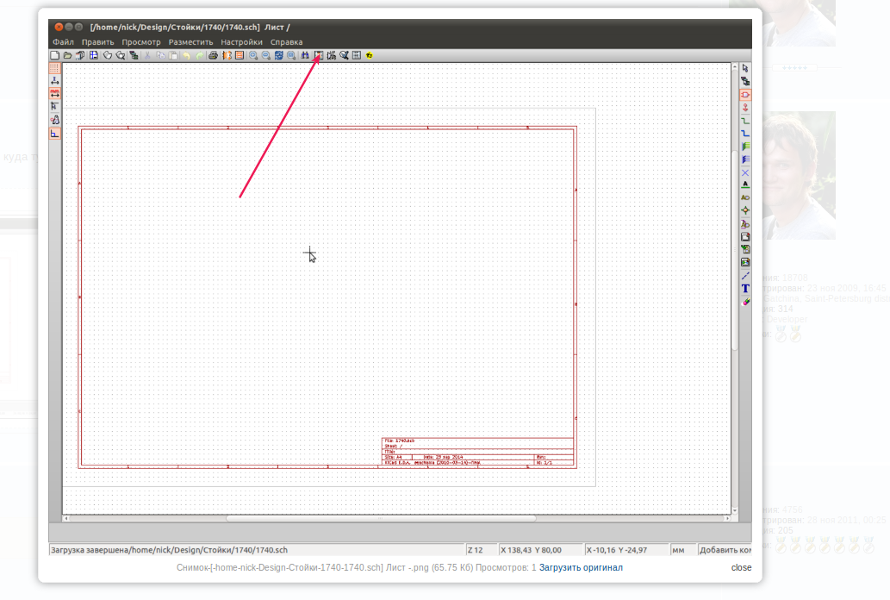Image resolution: width=890 pixels, height=600 pixels.
Task: Click the horizontal scrollbar thumb
Action: point(381,518)
